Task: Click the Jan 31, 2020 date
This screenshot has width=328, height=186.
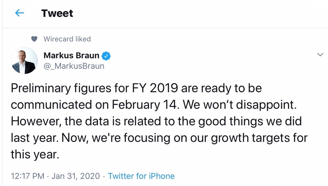Action: (76, 176)
